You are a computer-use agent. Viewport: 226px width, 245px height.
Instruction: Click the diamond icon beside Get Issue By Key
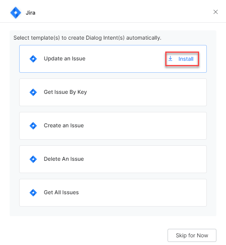tap(33, 92)
